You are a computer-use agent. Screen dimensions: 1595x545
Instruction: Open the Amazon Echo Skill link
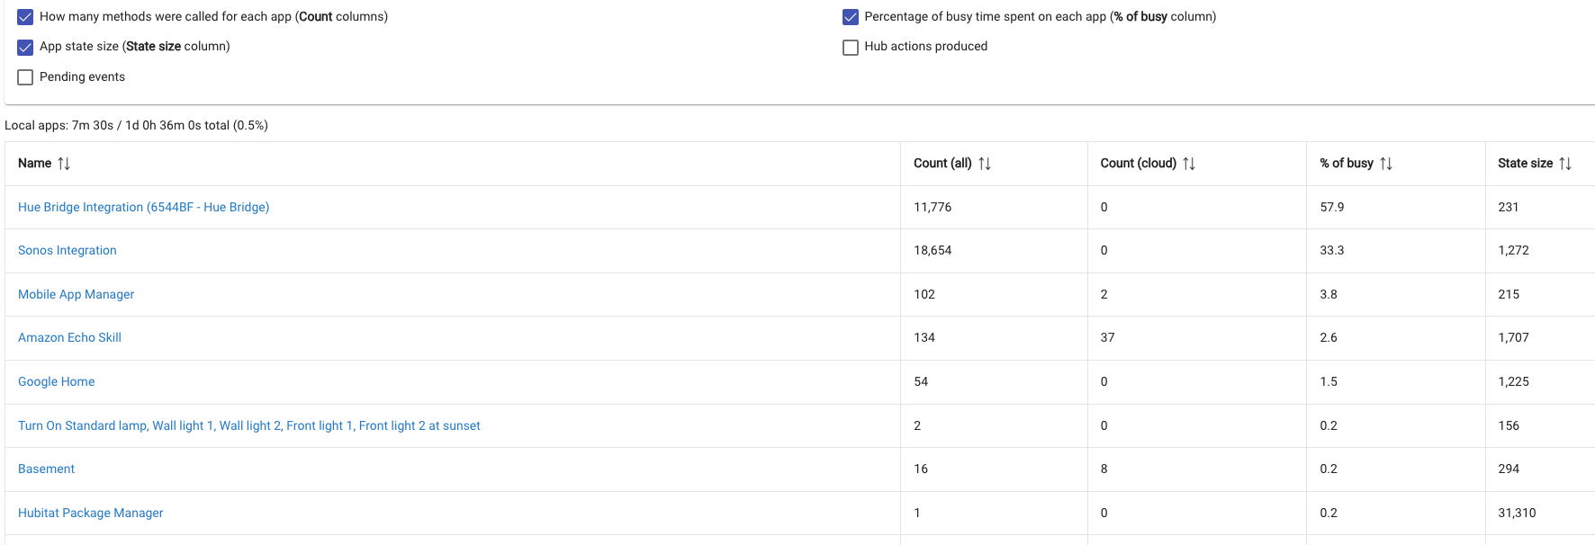click(x=69, y=338)
